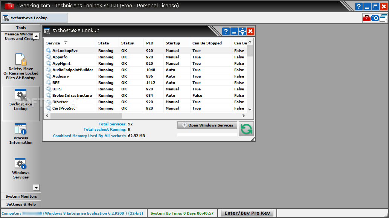Click the partially visible Can Be column header
Viewport: 389px width, 218px height.
[x=240, y=43]
